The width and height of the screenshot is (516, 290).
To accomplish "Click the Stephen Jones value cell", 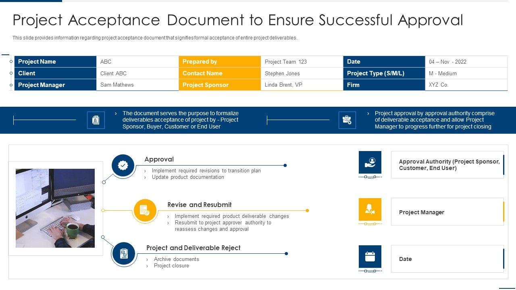I will [x=302, y=73].
